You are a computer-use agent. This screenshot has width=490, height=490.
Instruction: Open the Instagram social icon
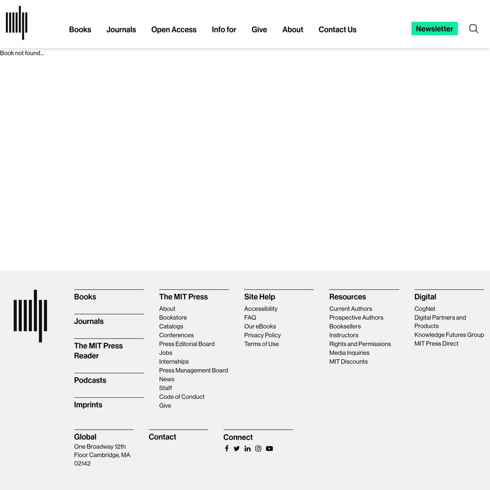[x=258, y=448]
